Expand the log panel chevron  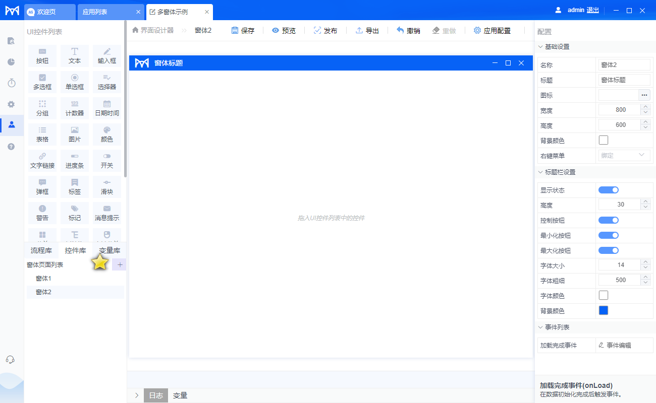(136, 395)
